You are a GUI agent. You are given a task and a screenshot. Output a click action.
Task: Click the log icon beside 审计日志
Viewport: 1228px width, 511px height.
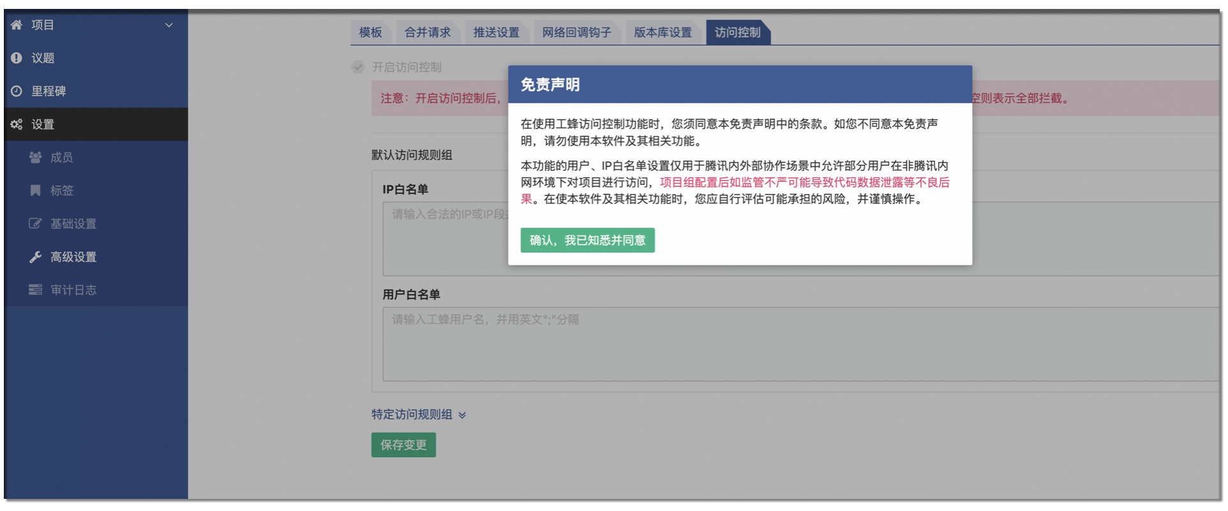tap(36, 290)
